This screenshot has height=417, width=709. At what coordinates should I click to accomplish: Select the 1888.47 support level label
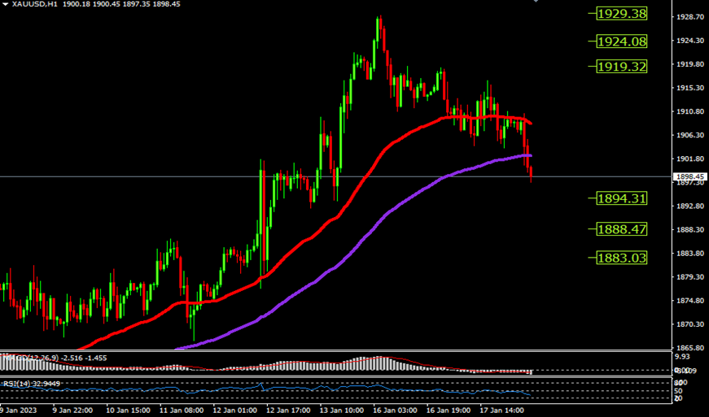[x=620, y=229]
